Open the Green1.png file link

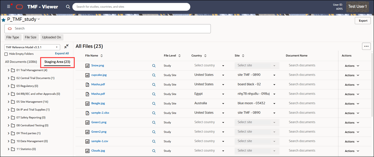99,122
